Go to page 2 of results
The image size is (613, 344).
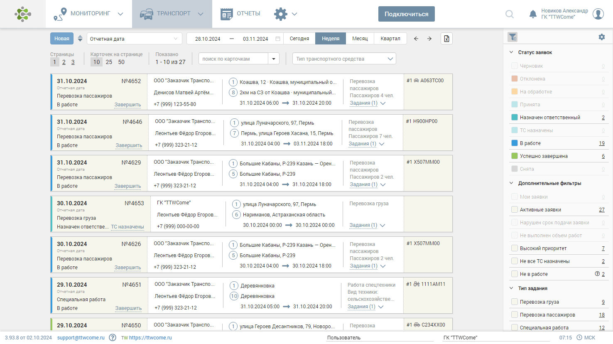tap(64, 62)
